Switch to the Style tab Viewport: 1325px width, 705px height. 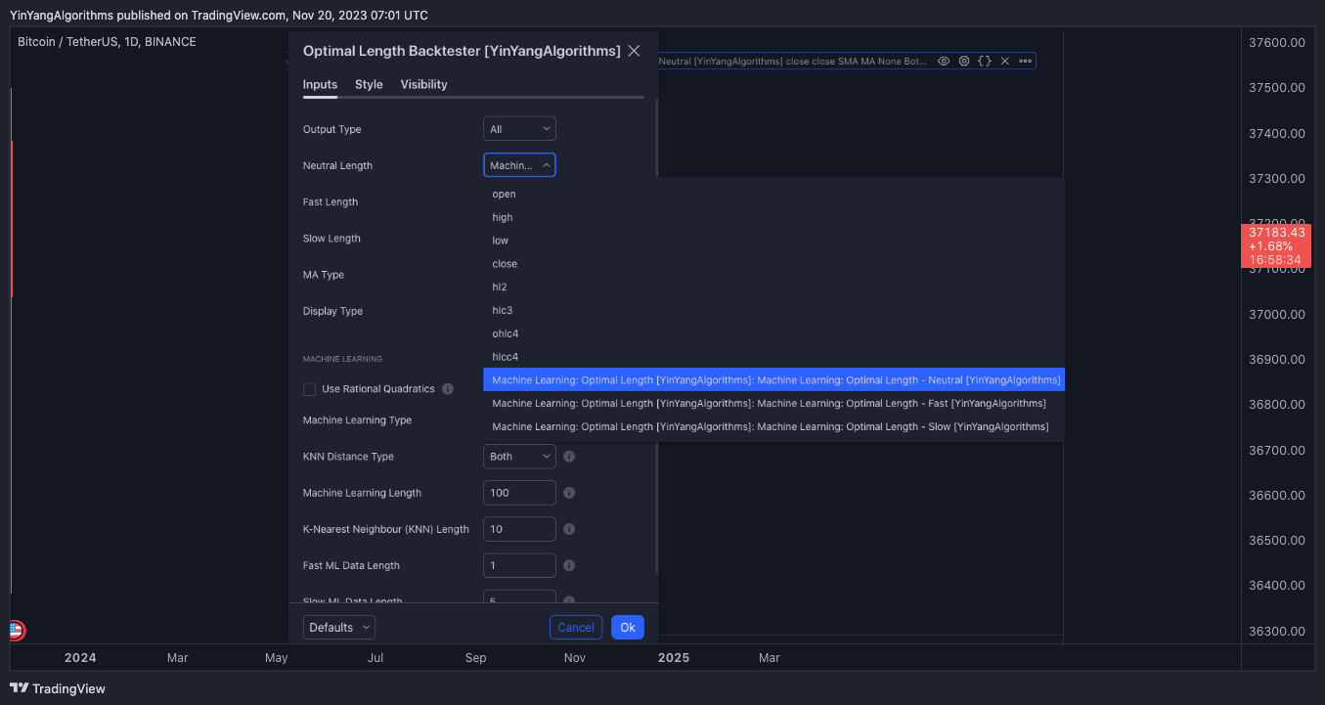369,84
